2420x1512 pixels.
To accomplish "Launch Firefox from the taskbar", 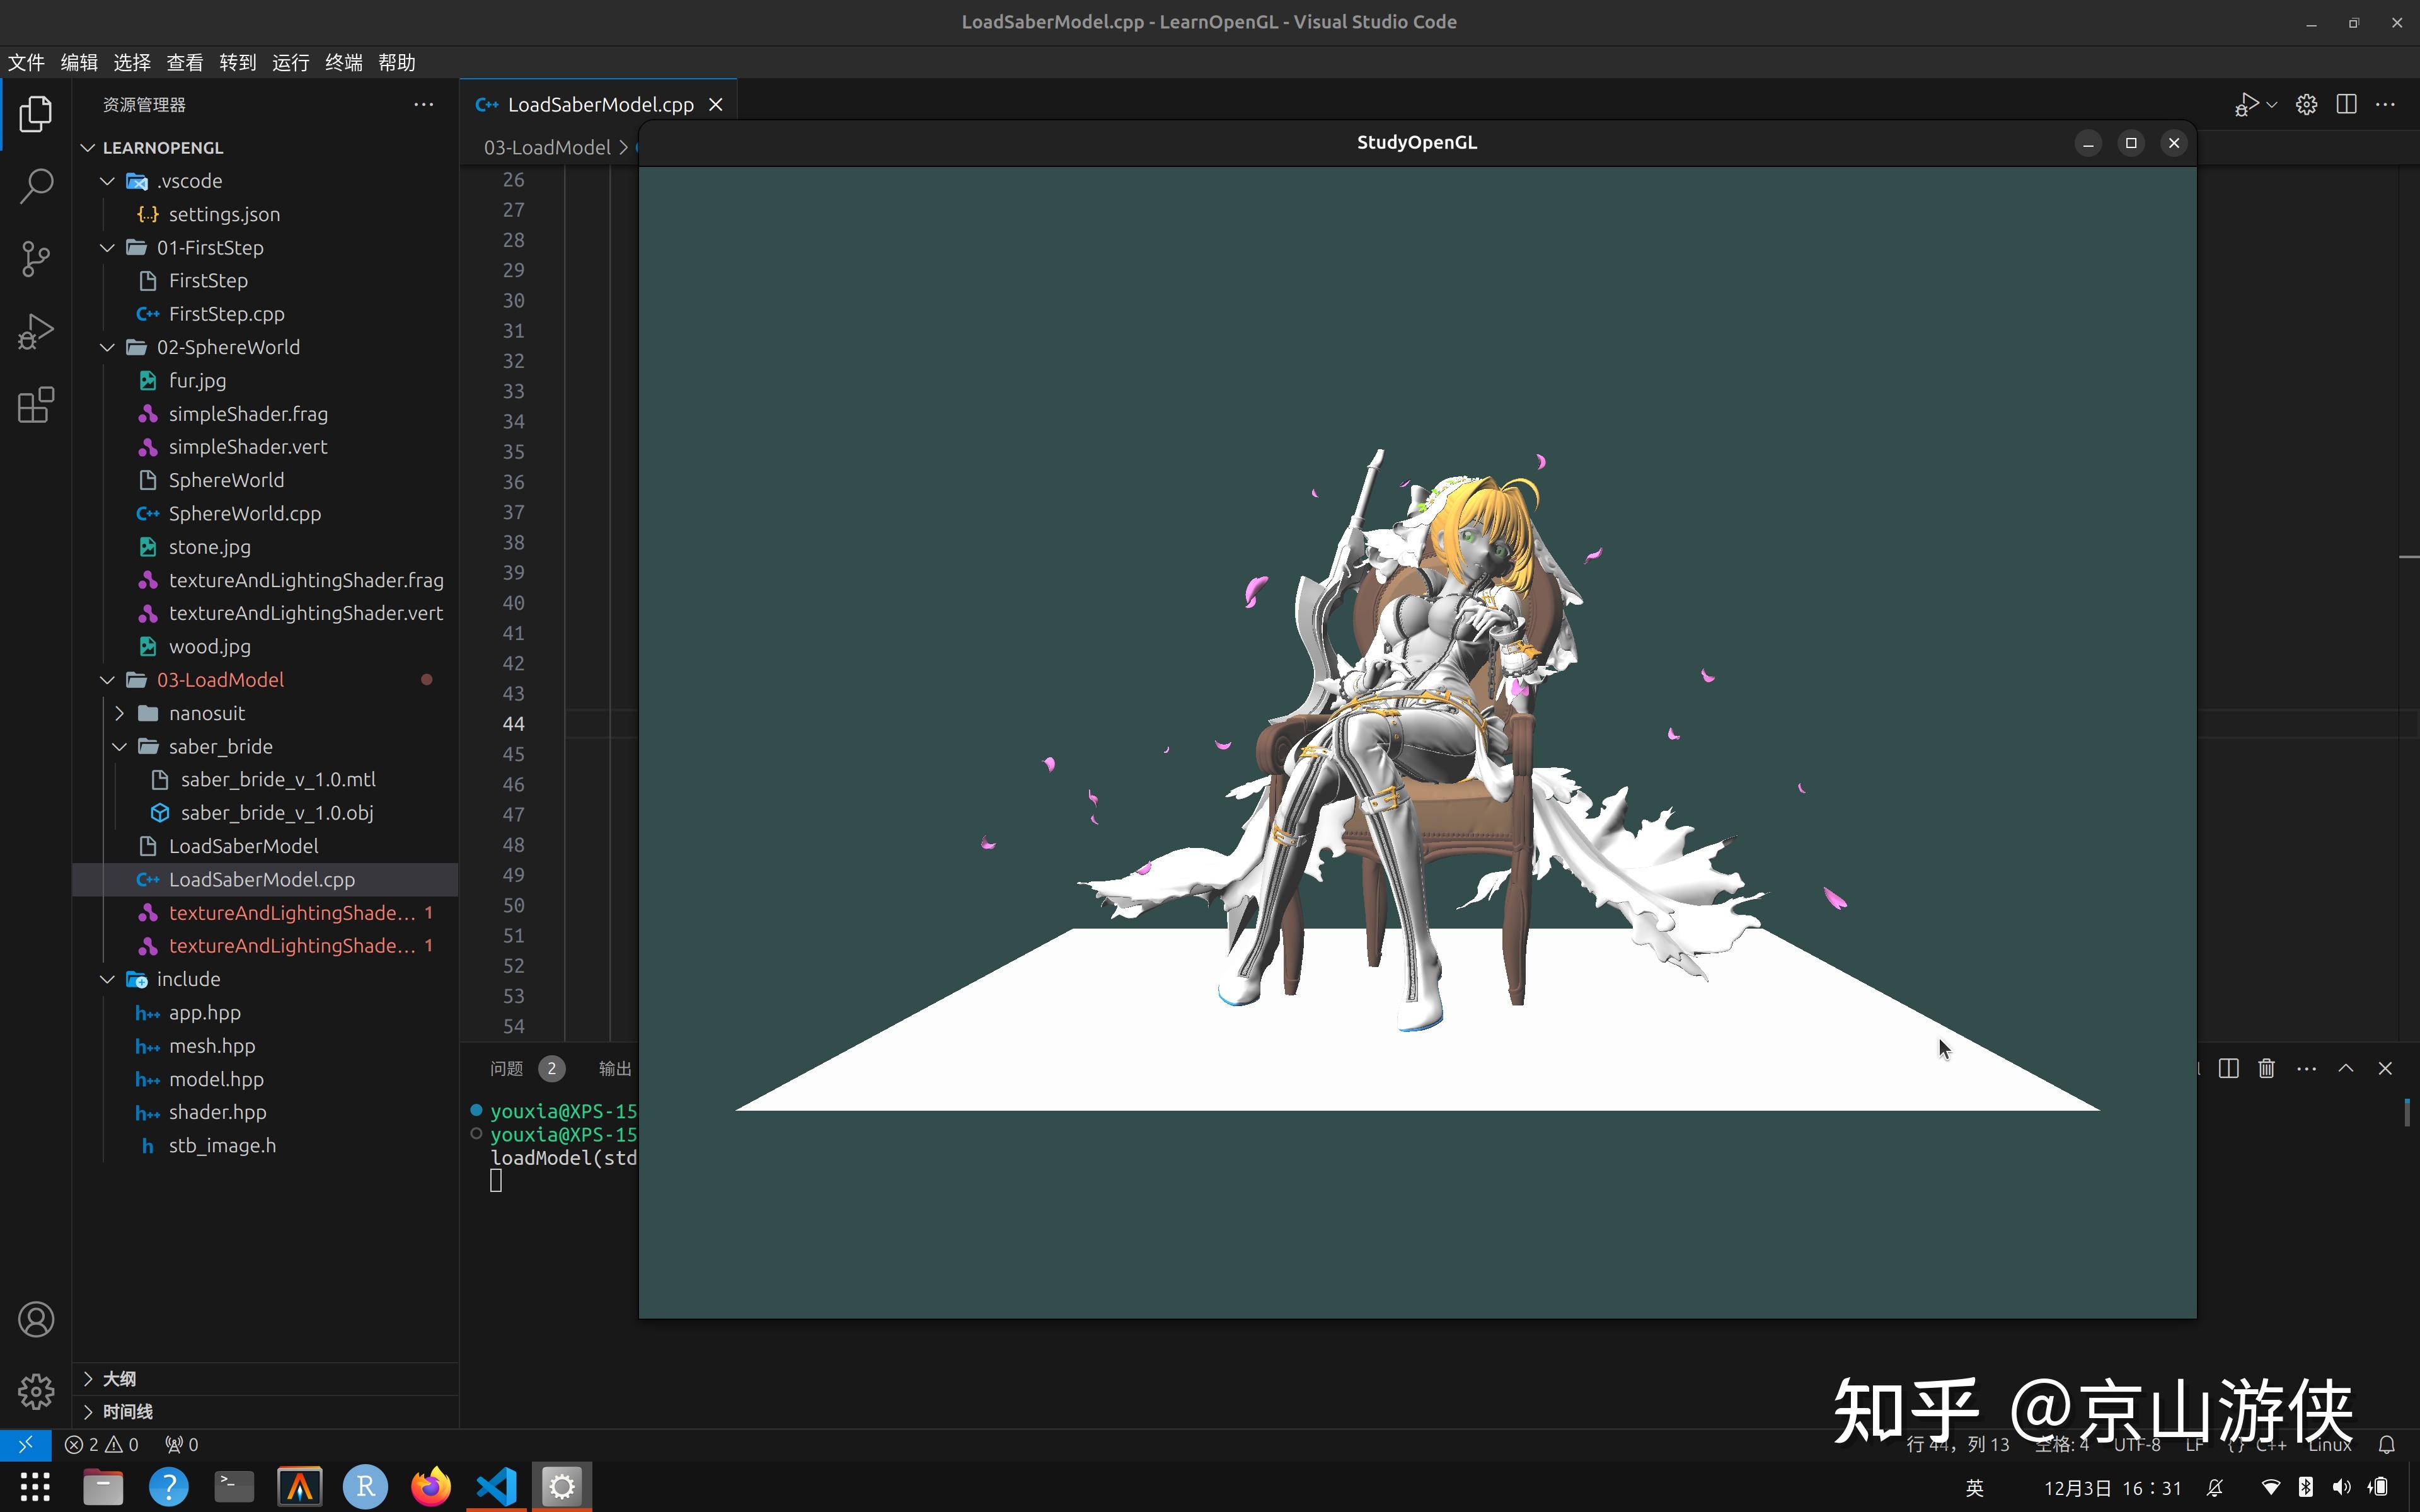I will 430,1486.
